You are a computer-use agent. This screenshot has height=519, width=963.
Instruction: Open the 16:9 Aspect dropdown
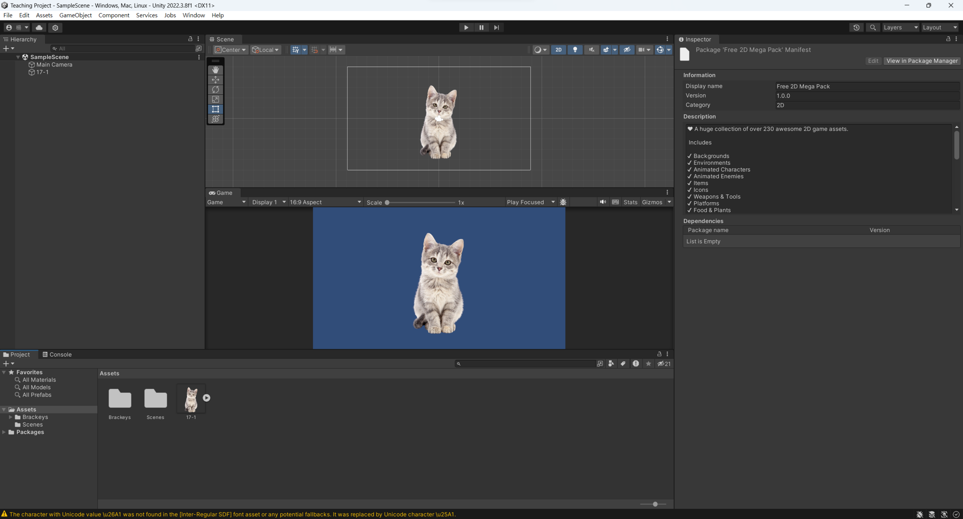click(x=325, y=202)
